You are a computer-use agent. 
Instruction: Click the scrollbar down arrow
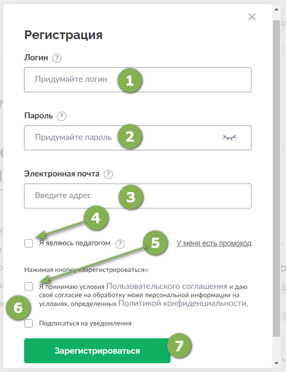point(276,363)
